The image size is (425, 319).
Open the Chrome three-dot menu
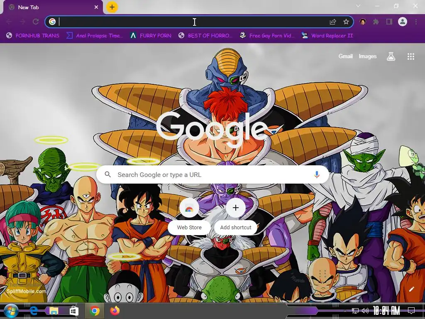click(416, 22)
